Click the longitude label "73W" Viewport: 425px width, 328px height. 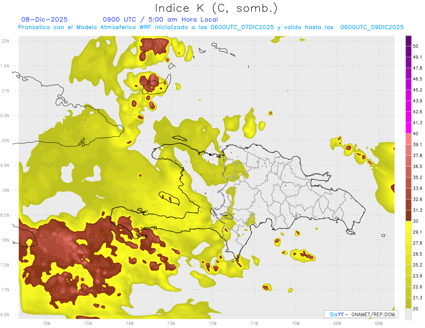tap(171, 323)
